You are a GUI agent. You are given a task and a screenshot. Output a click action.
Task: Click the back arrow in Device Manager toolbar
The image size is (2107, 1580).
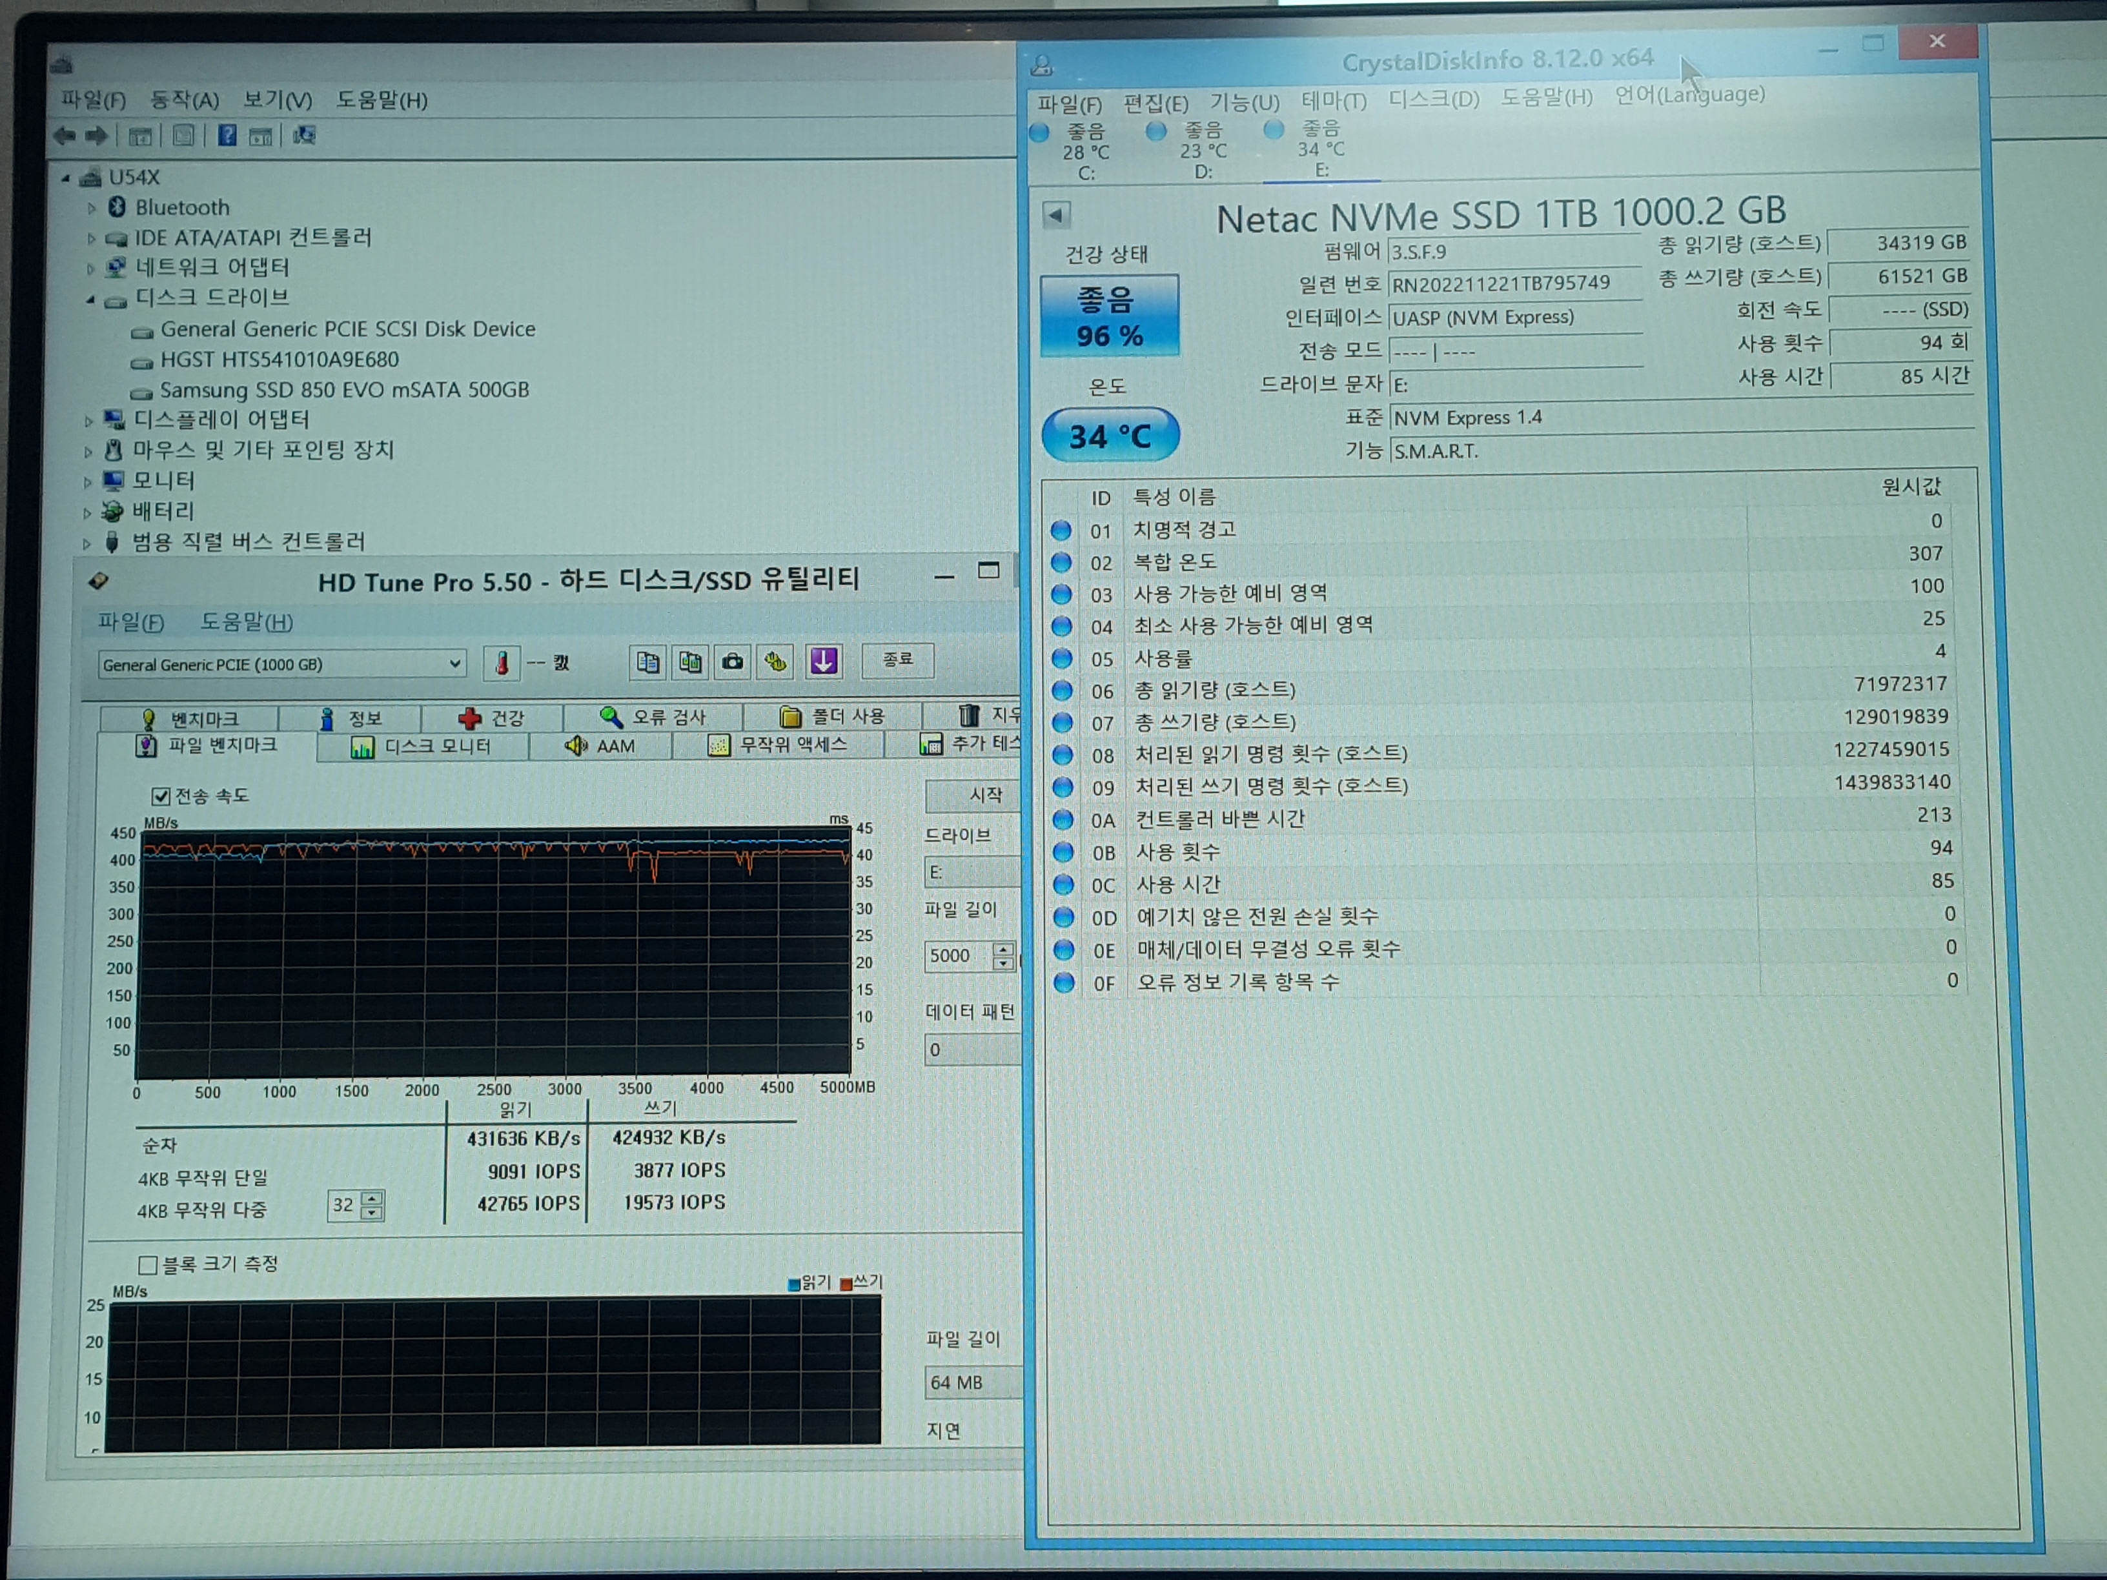(64, 136)
